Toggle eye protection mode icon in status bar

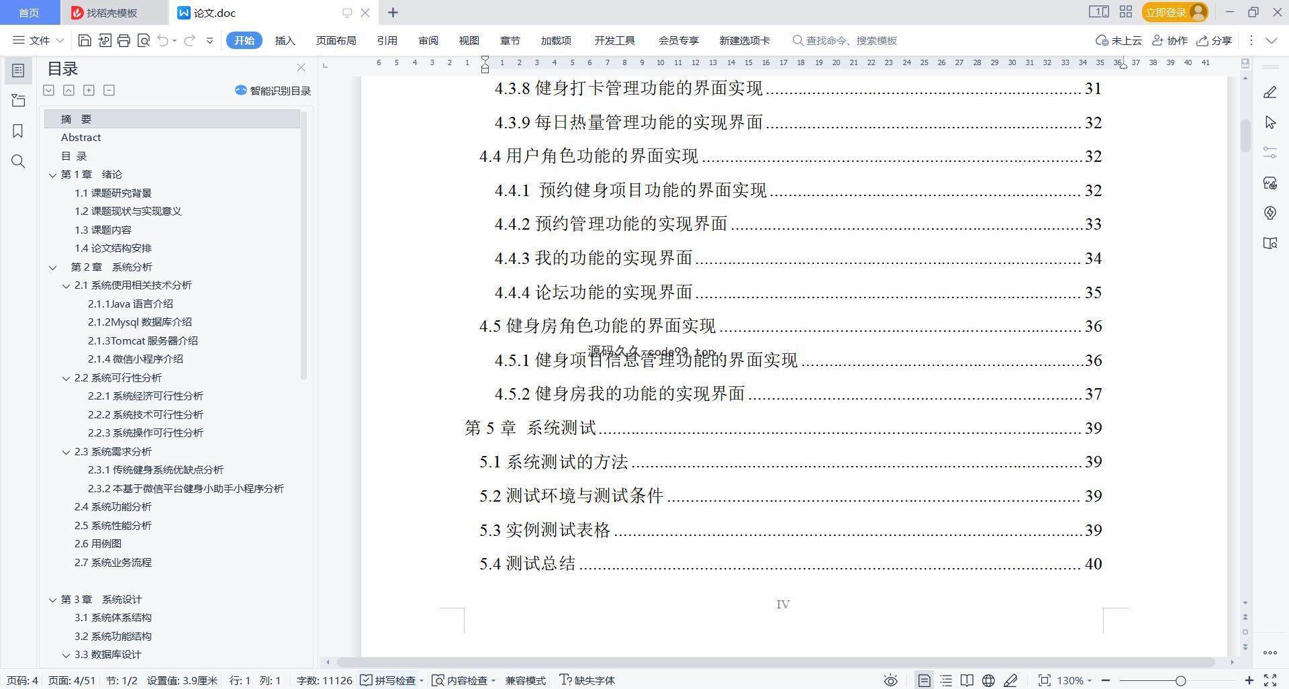coord(890,680)
